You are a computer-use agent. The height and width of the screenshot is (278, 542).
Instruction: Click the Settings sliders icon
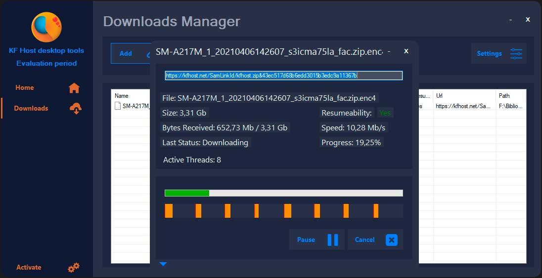click(516, 53)
